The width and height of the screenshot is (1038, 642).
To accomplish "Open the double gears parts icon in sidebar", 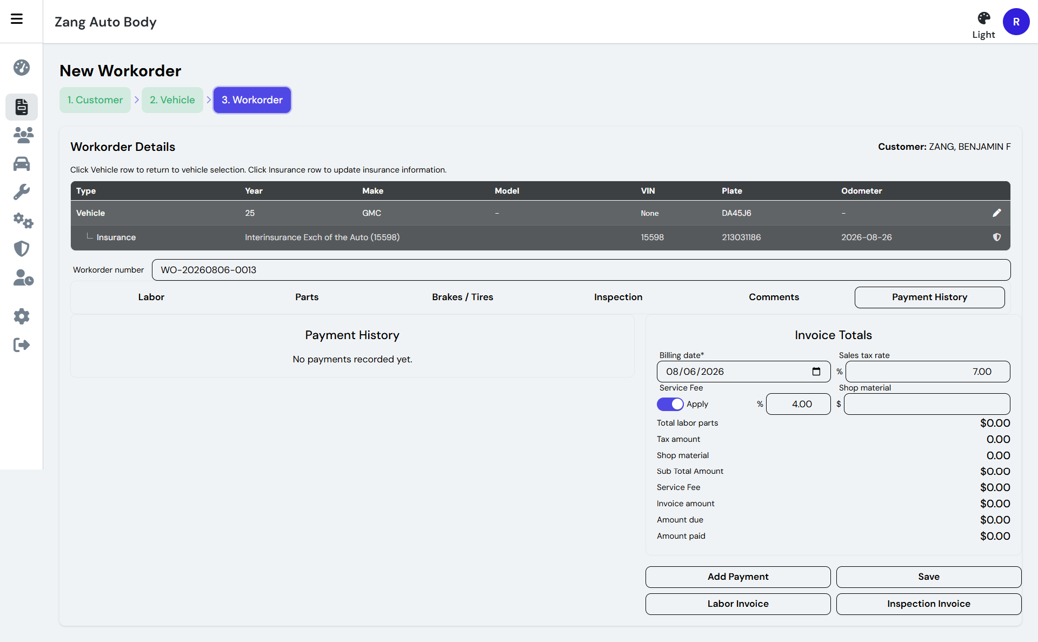I will 23,221.
